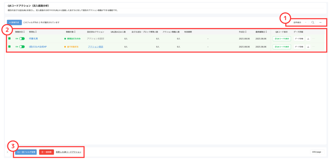Screen dimensions: 332x159
Task: Sort by 管理名 column arrows
Action: coord(36,32)
